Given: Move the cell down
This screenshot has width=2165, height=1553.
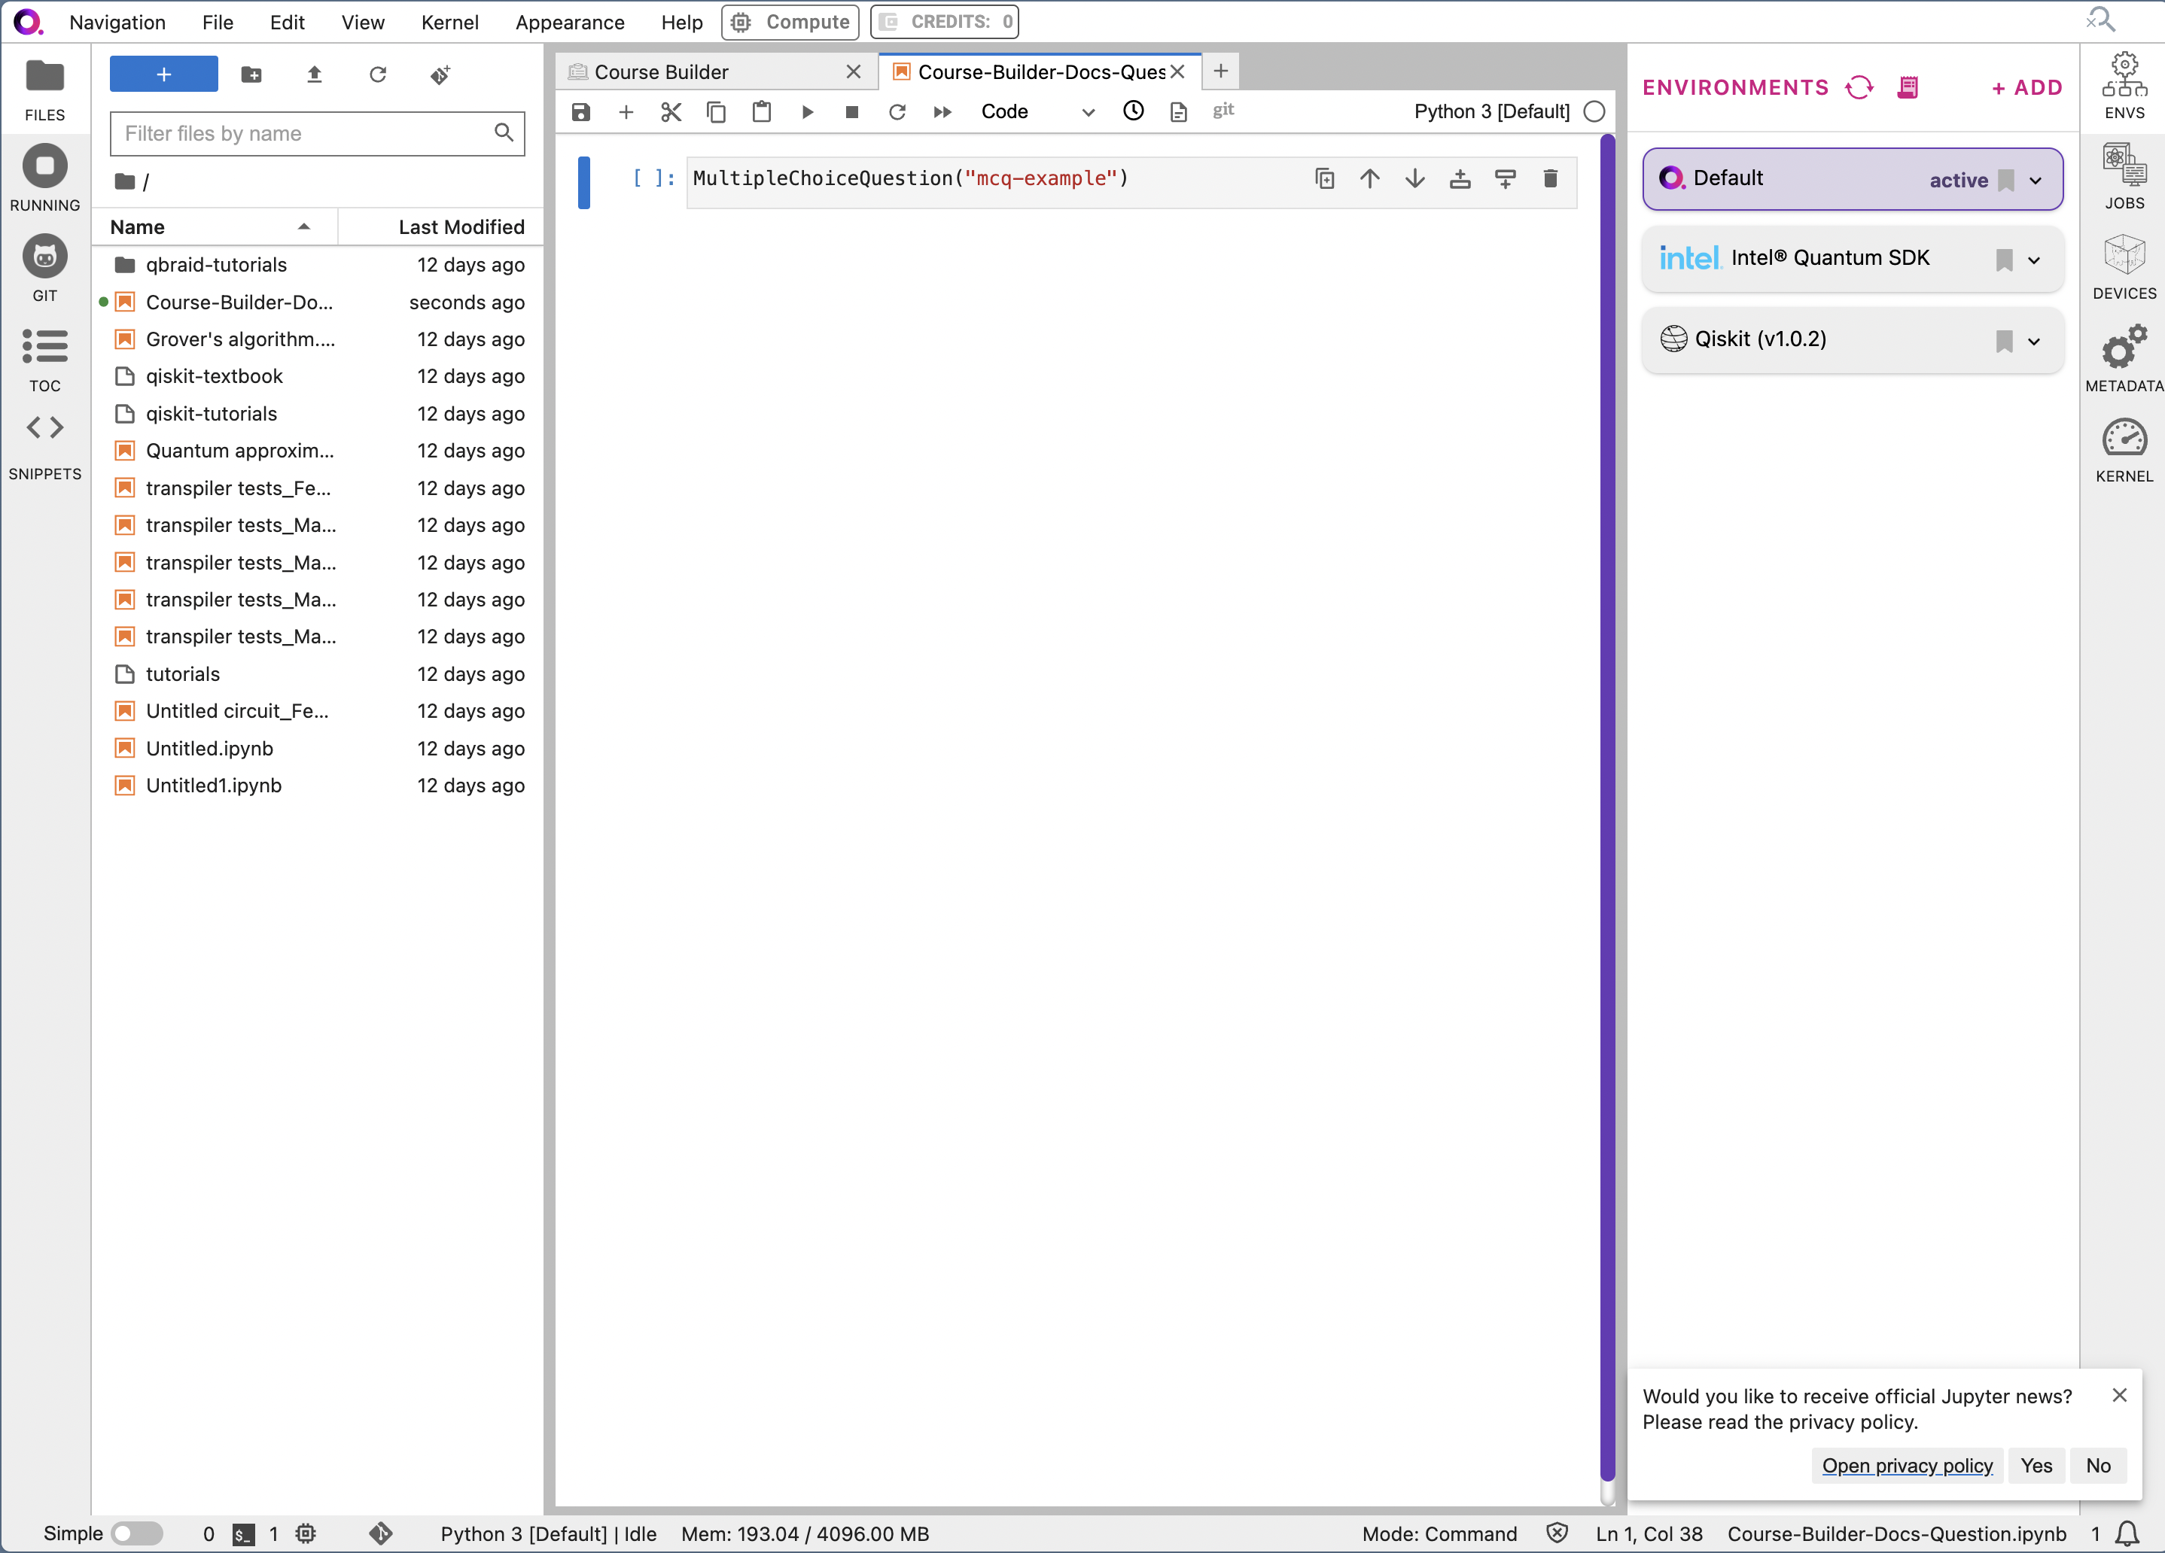Looking at the screenshot, I should tap(1414, 178).
